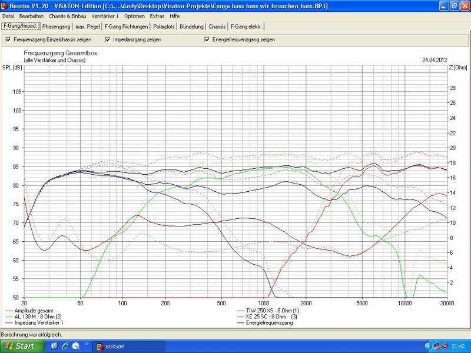Launch Internet Explorer from the quick launch bar
Image resolution: width=471 pixels, height=353 pixels.
(65, 346)
